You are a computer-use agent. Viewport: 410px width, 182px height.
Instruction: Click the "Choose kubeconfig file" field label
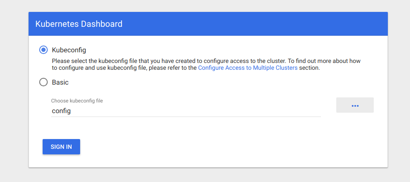77,101
